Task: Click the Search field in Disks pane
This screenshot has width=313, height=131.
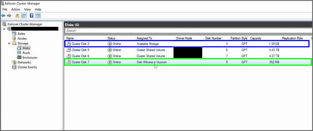Action: click(x=188, y=31)
